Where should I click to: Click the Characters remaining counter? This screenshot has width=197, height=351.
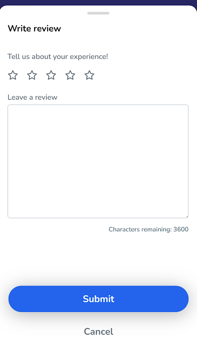click(x=148, y=229)
